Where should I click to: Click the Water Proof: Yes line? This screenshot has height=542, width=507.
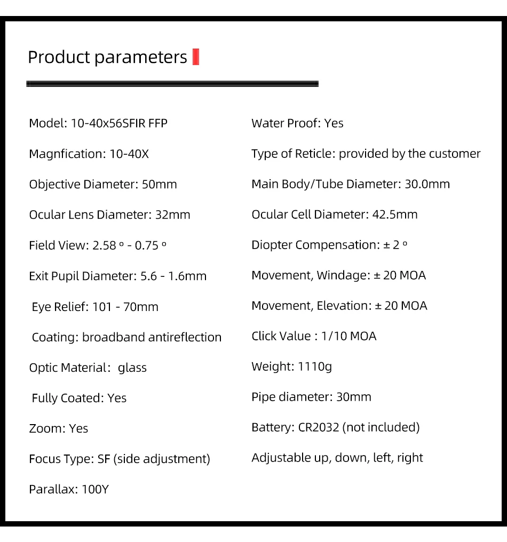[297, 123]
